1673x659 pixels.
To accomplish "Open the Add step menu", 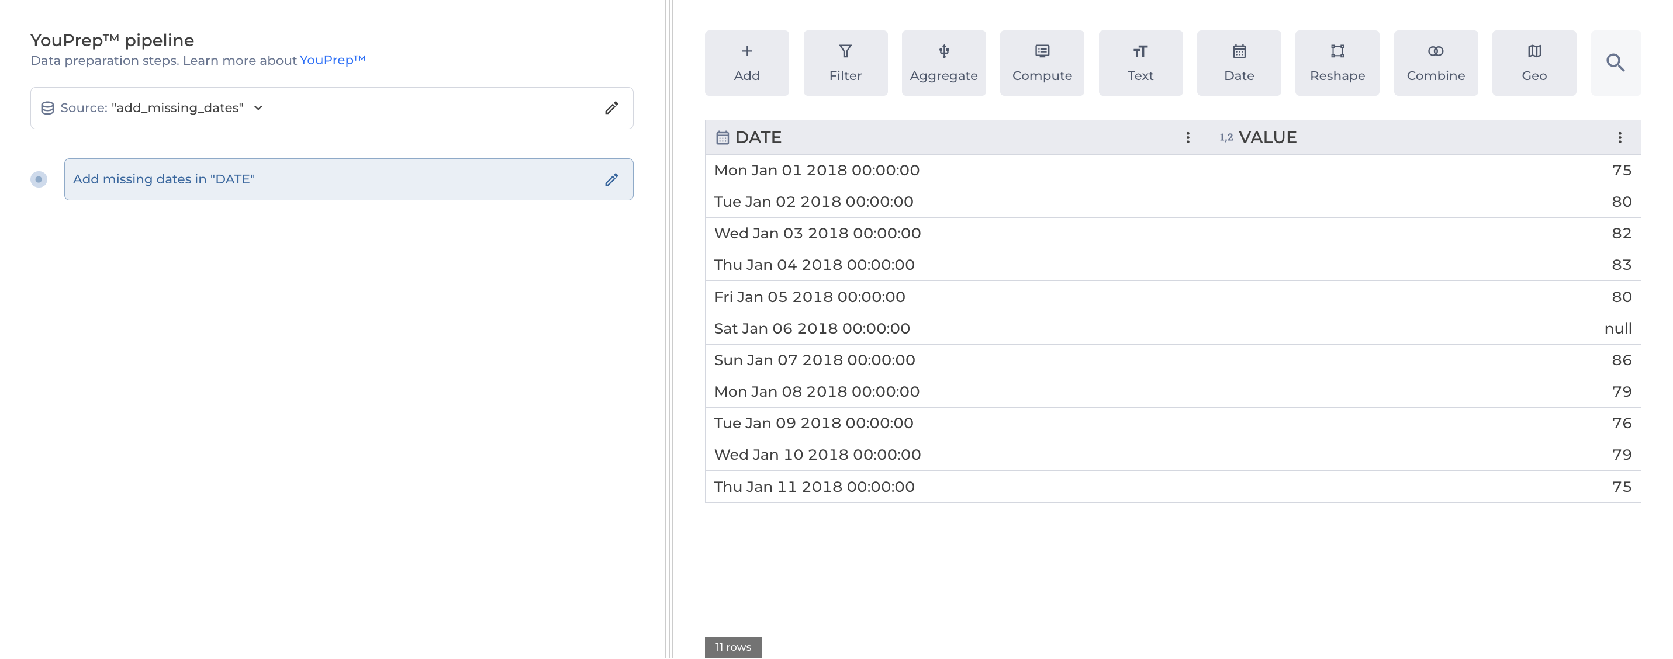I will click(746, 63).
